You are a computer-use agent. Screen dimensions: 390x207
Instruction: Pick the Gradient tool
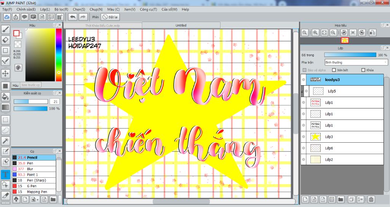5,108
